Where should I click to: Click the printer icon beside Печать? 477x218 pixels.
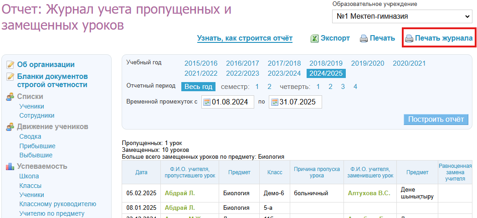click(364, 39)
